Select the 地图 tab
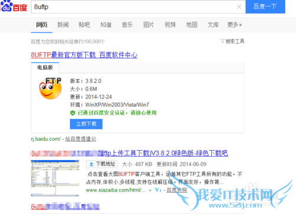 click(192, 25)
